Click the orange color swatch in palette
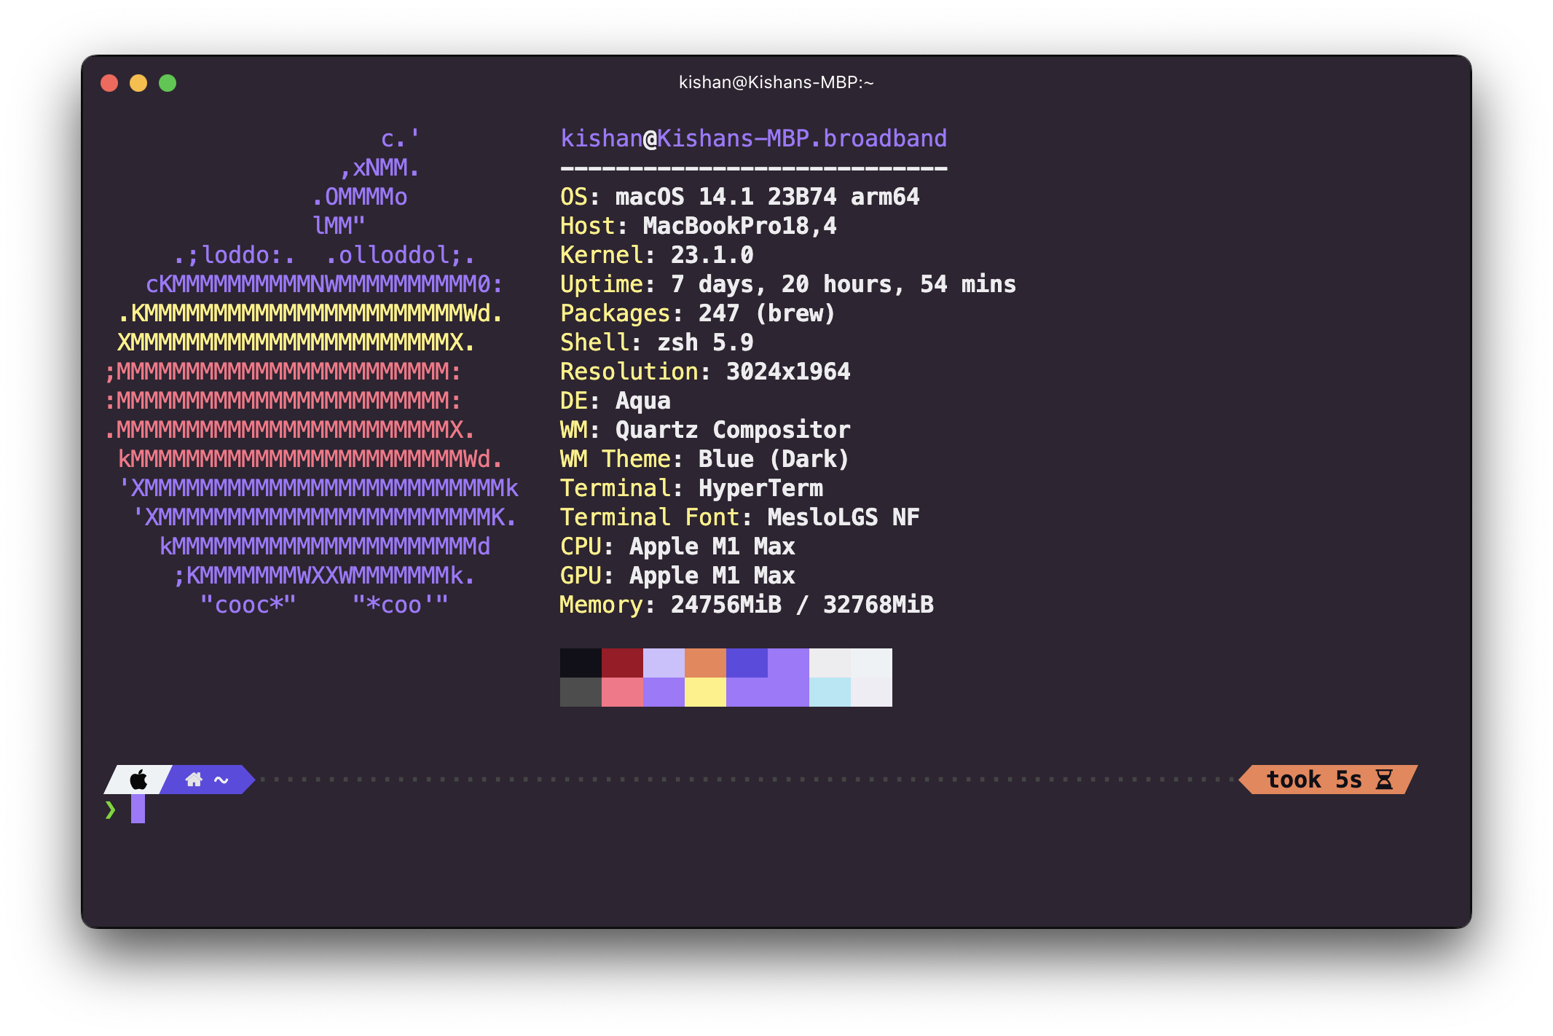 [x=705, y=663]
